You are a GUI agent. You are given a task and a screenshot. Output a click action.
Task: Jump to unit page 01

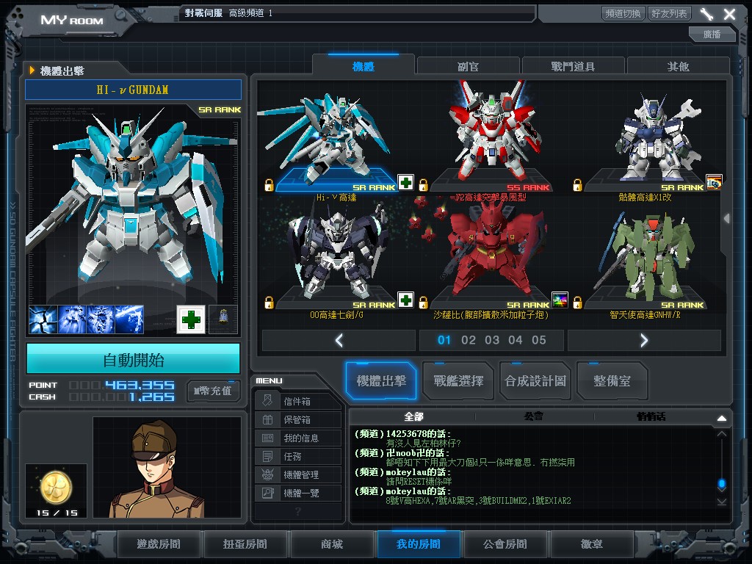pos(444,340)
